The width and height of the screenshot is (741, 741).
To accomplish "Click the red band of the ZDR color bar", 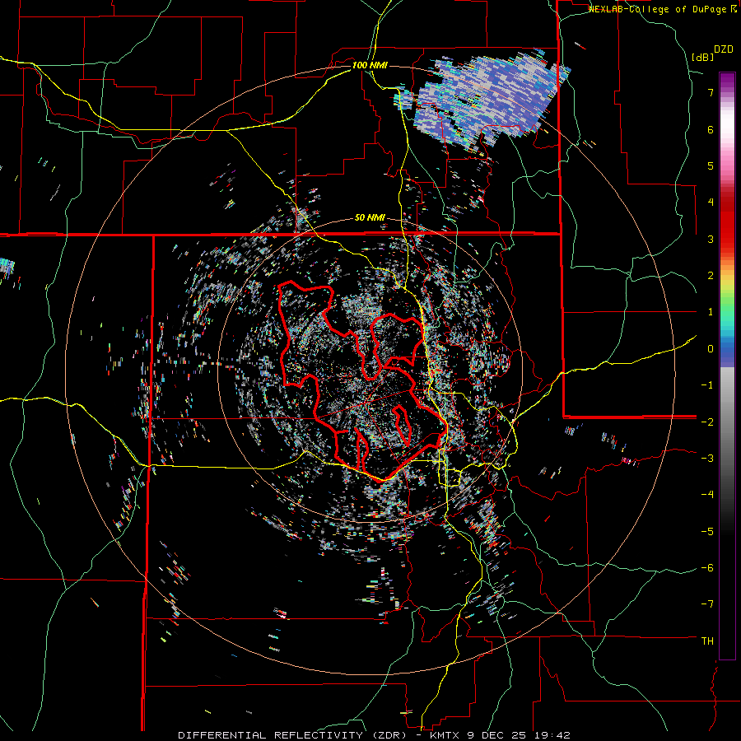I will point(727,227).
